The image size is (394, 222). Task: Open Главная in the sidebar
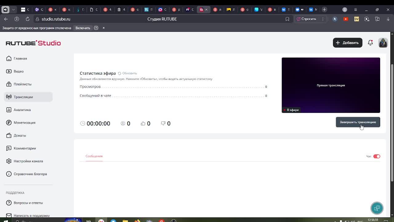pyautogui.click(x=20, y=59)
